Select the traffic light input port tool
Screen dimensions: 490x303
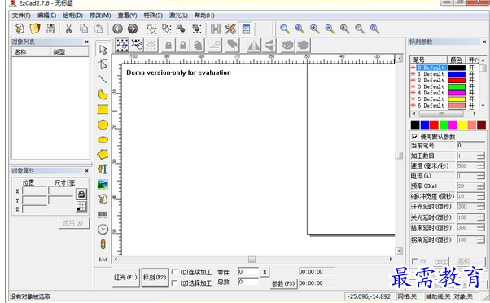(103, 244)
